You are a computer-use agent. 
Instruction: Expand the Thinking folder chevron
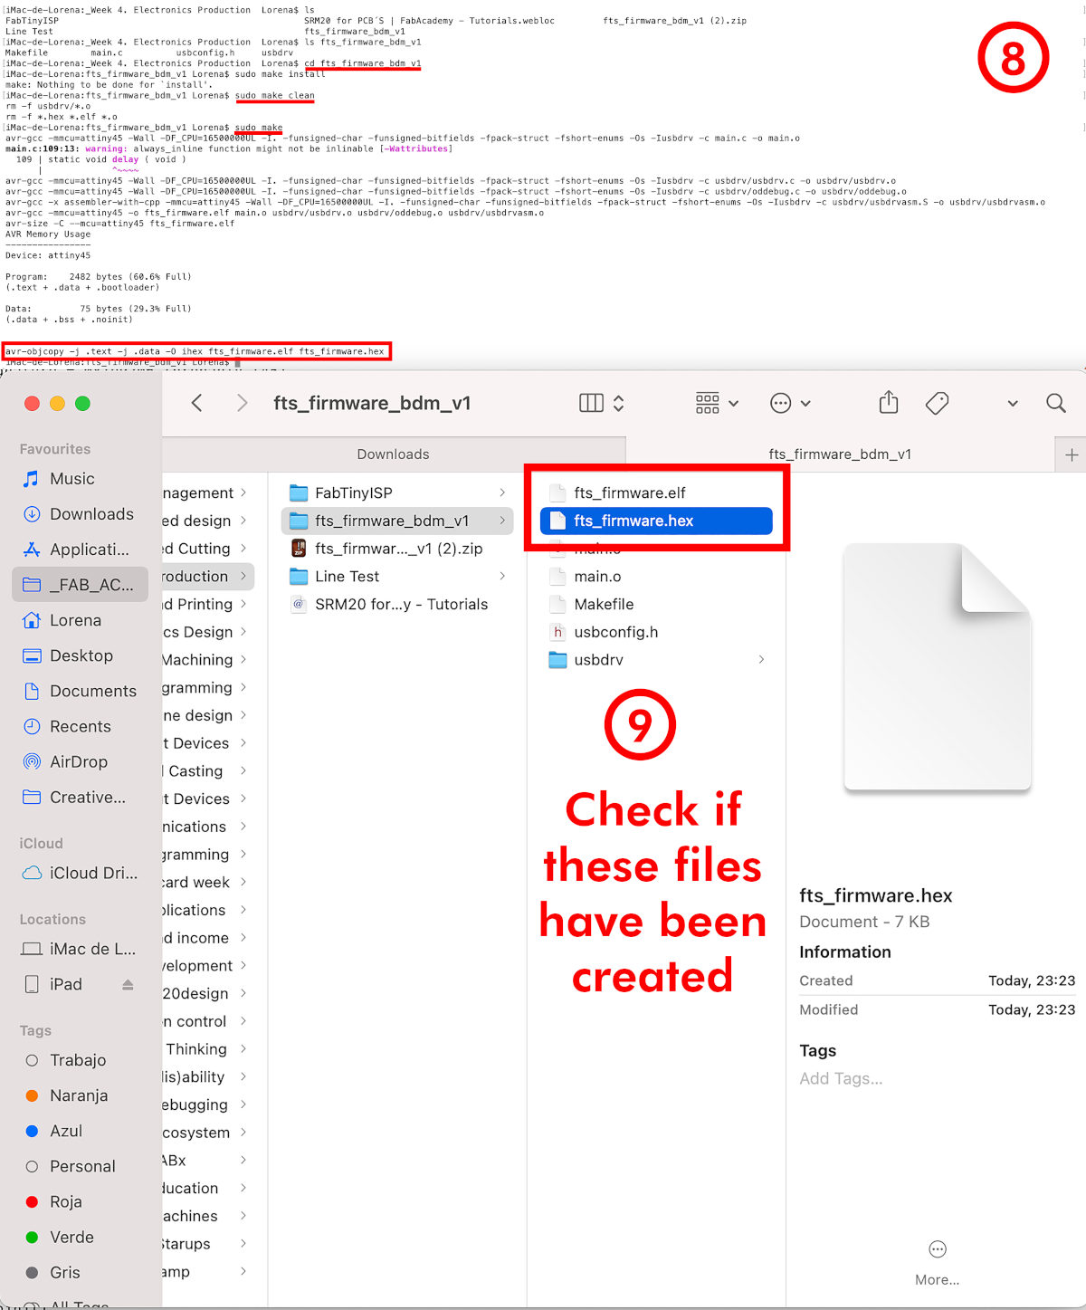coord(243,1048)
